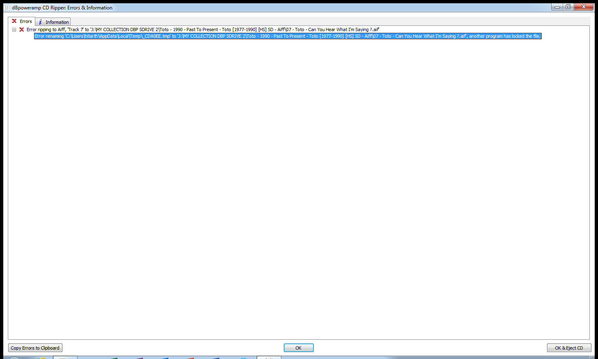Open the Windows Start menu orb
Image resolution: width=598 pixels, height=359 pixels.
point(14,358)
